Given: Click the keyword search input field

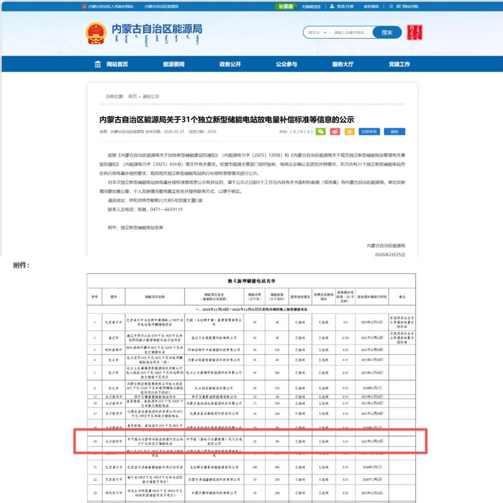Looking at the screenshot, I should click(351, 33).
